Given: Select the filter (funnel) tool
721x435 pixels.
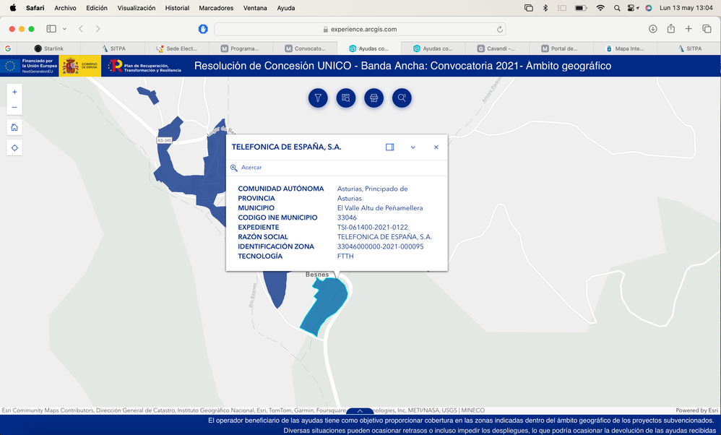Looking at the screenshot, I should [318, 98].
